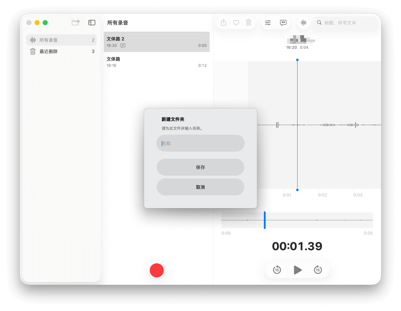Click the blue playhead on overview scrubber

265,220
